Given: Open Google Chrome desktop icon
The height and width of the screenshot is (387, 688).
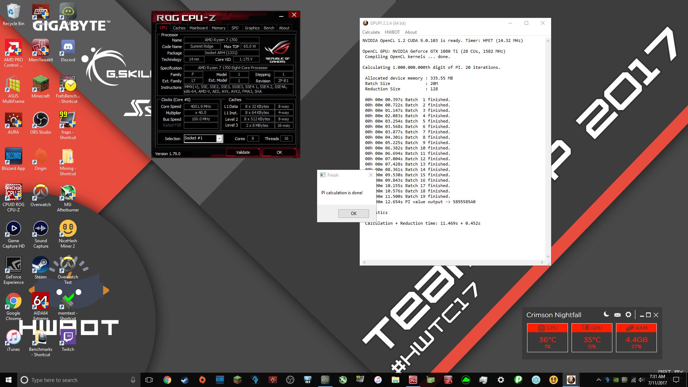Looking at the screenshot, I should [x=13, y=307].
